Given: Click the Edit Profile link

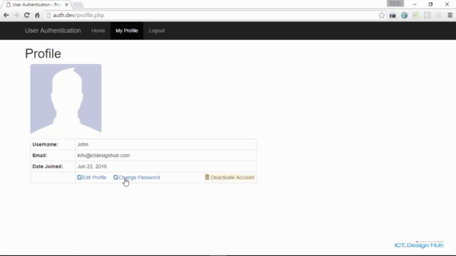Looking at the screenshot, I should tap(92, 177).
